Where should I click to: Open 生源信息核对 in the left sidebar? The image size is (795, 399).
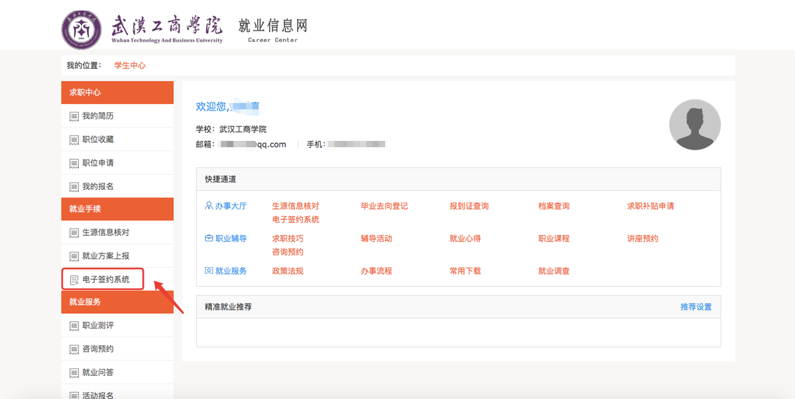tap(105, 232)
